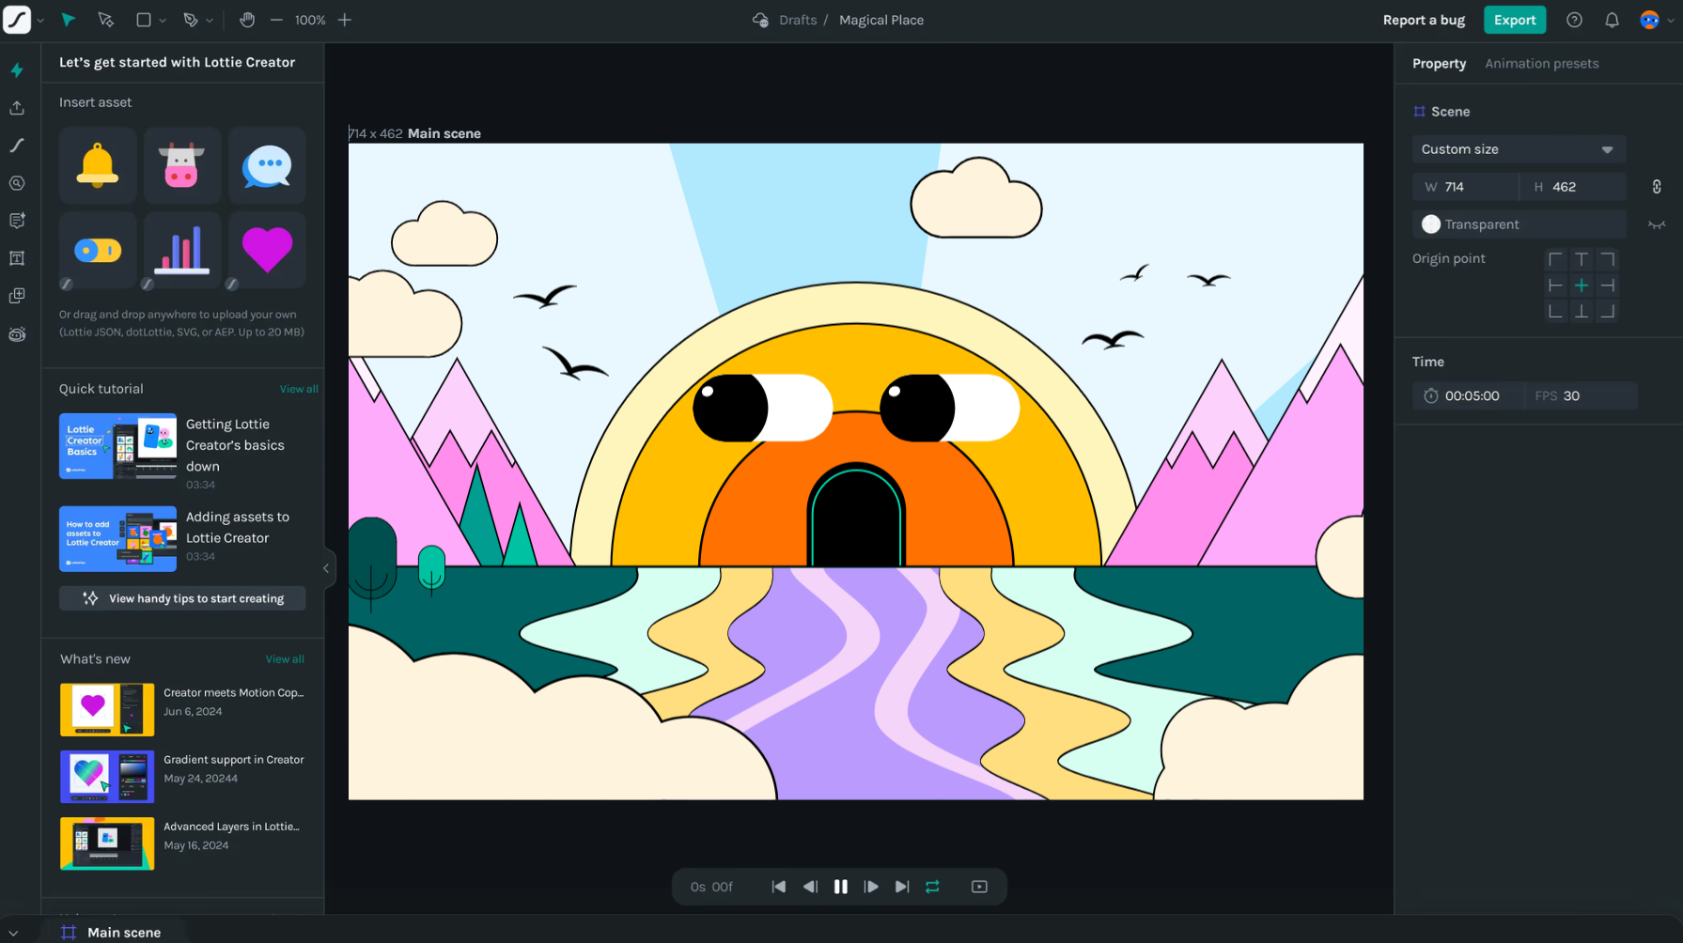Switch to Animation presets tab
The height and width of the screenshot is (943, 1683).
[x=1541, y=64]
